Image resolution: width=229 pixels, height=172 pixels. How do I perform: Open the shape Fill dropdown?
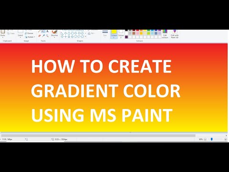[92, 33]
